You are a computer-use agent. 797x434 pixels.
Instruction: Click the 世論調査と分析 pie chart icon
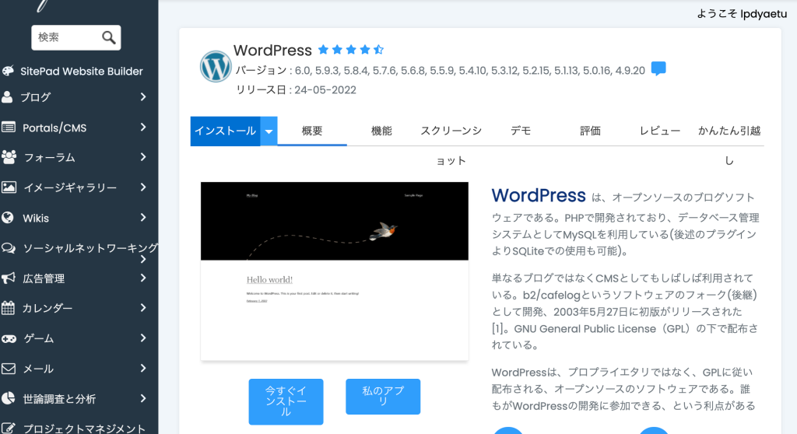[x=8, y=398]
